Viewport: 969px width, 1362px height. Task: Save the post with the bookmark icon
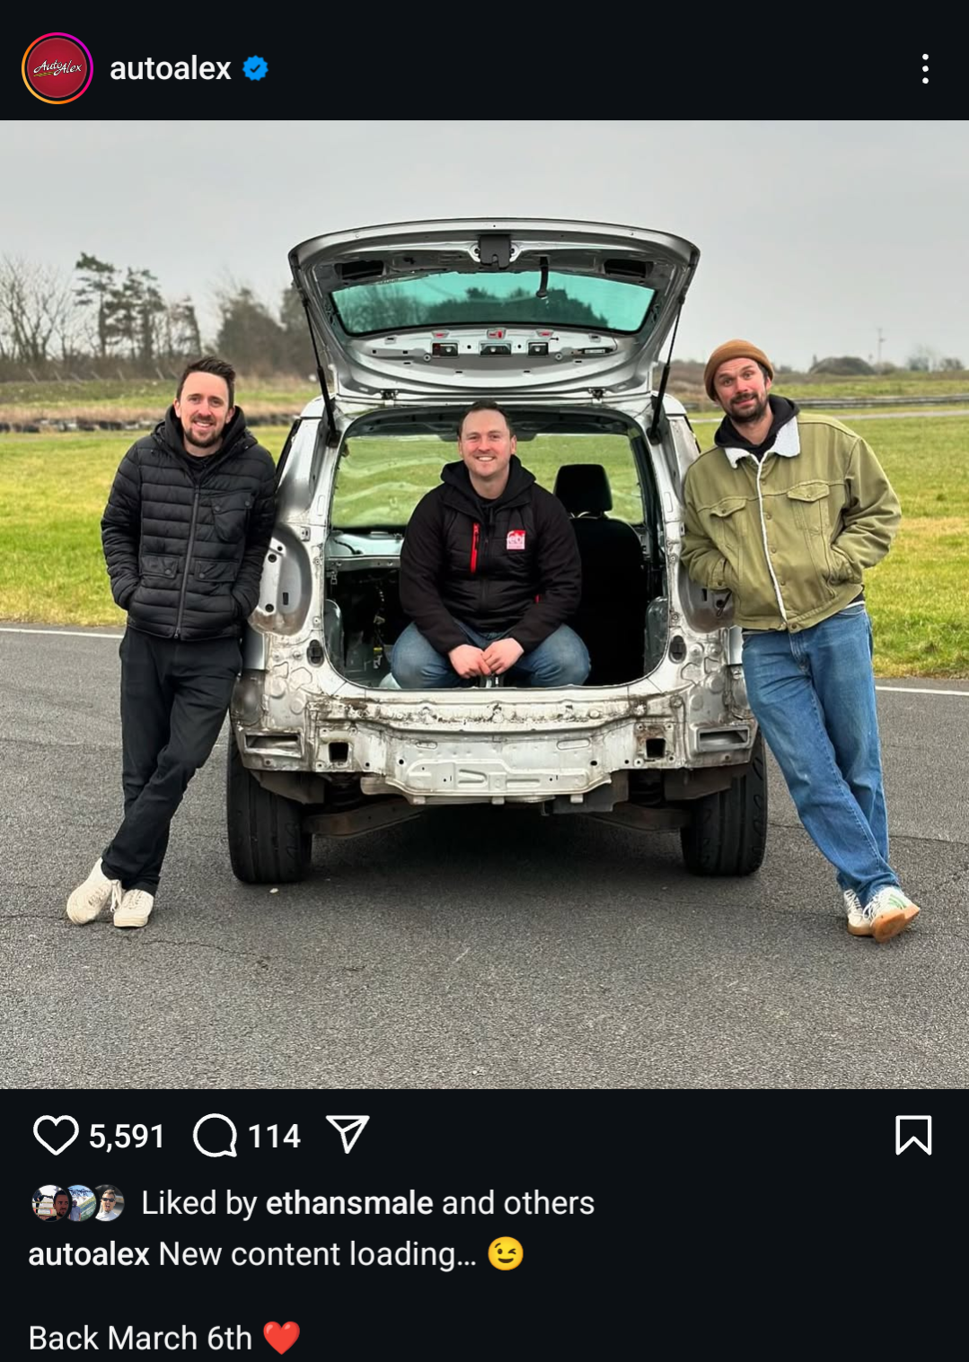pyautogui.click(x=913, y=1135)
